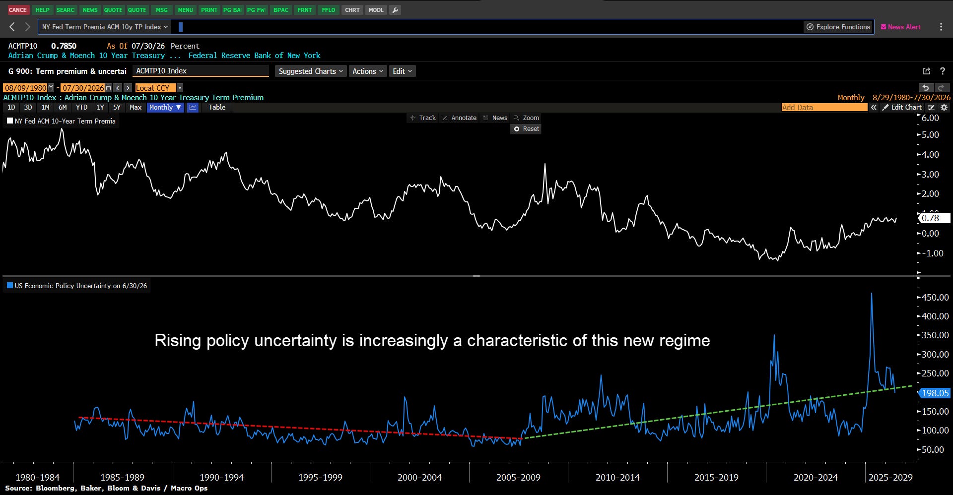Toggle NY Fed ACM 10-Year Term Premia series
Viewport: 953px width, 495px height.
(61, 121)
